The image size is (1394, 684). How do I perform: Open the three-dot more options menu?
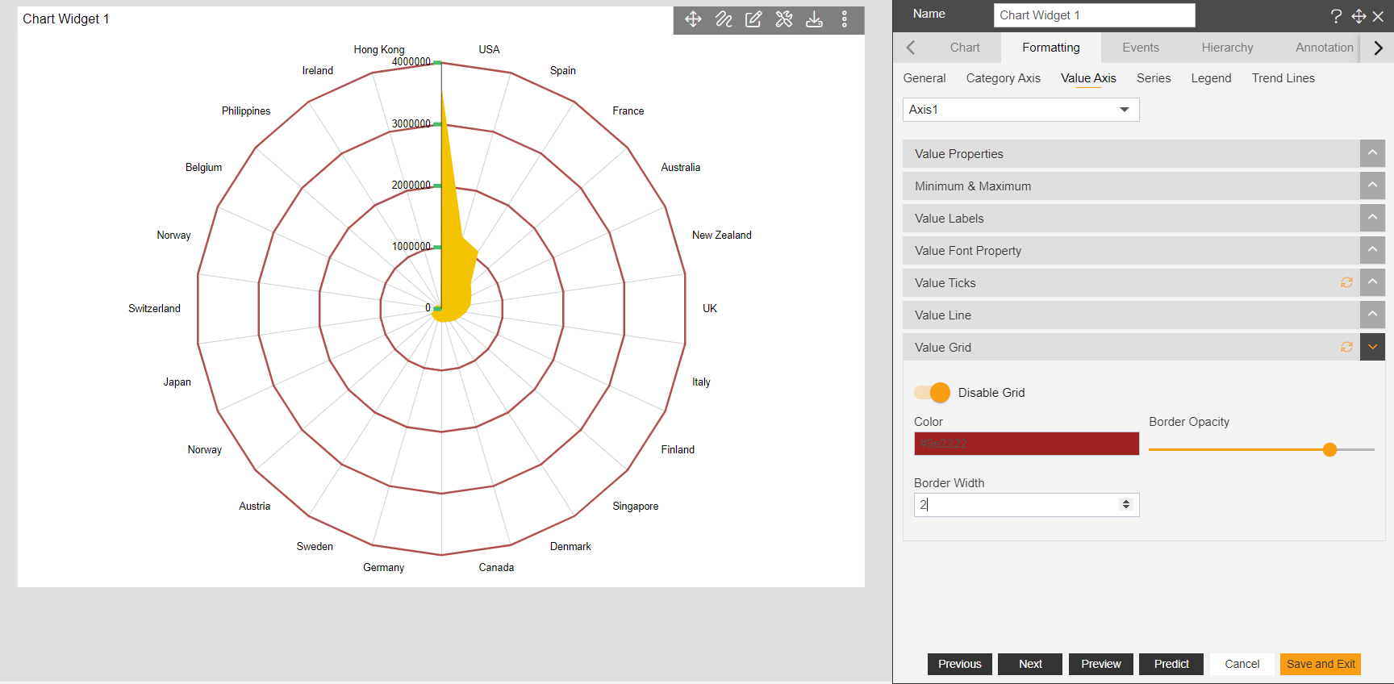tap(845, 19)
